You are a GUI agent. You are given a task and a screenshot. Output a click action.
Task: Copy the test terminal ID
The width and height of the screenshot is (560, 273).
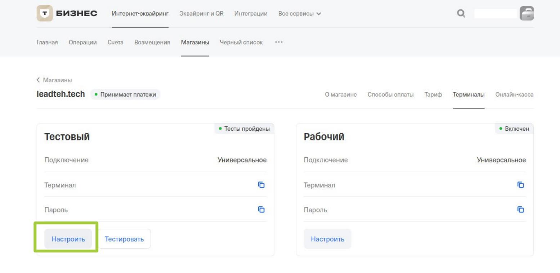click(x=261, y=185)
